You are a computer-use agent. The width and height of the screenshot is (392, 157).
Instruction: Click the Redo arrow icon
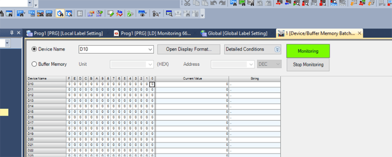click(x=222, y=3)
